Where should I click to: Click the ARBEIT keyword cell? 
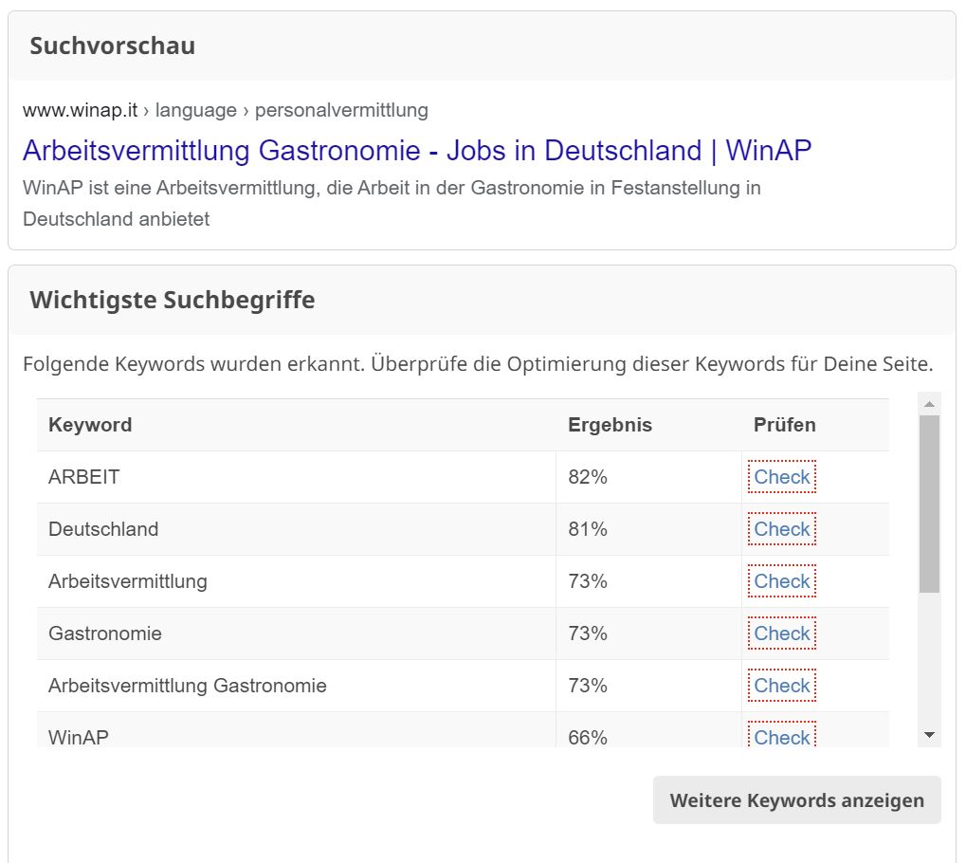pos(297,477)
